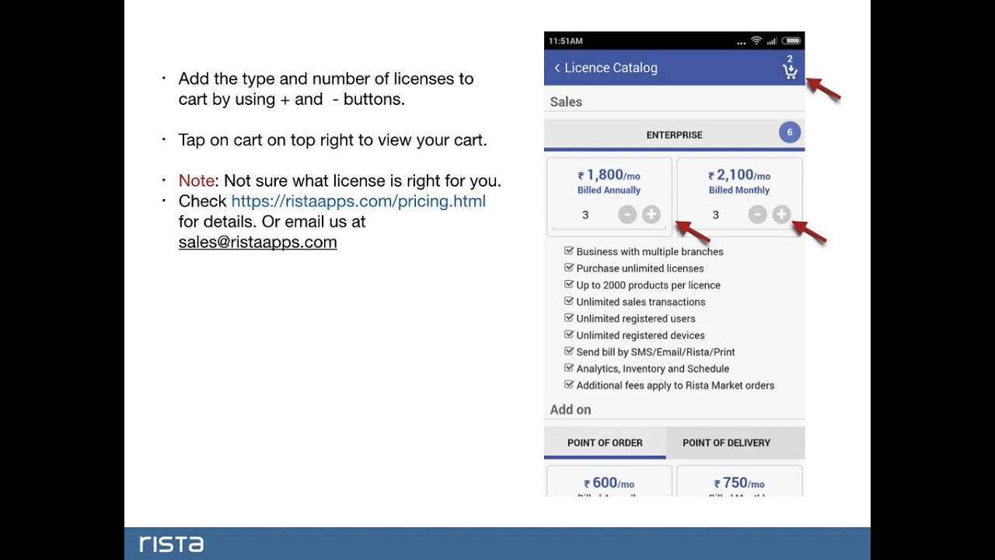995x560 pixels.
Task: Toggle checkbox for Unlimited sales transactions
Action: [x=569, y=301]
